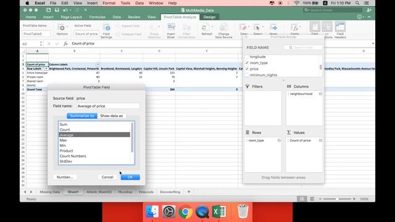Toggle the Field Headers button

pos(340,27)
